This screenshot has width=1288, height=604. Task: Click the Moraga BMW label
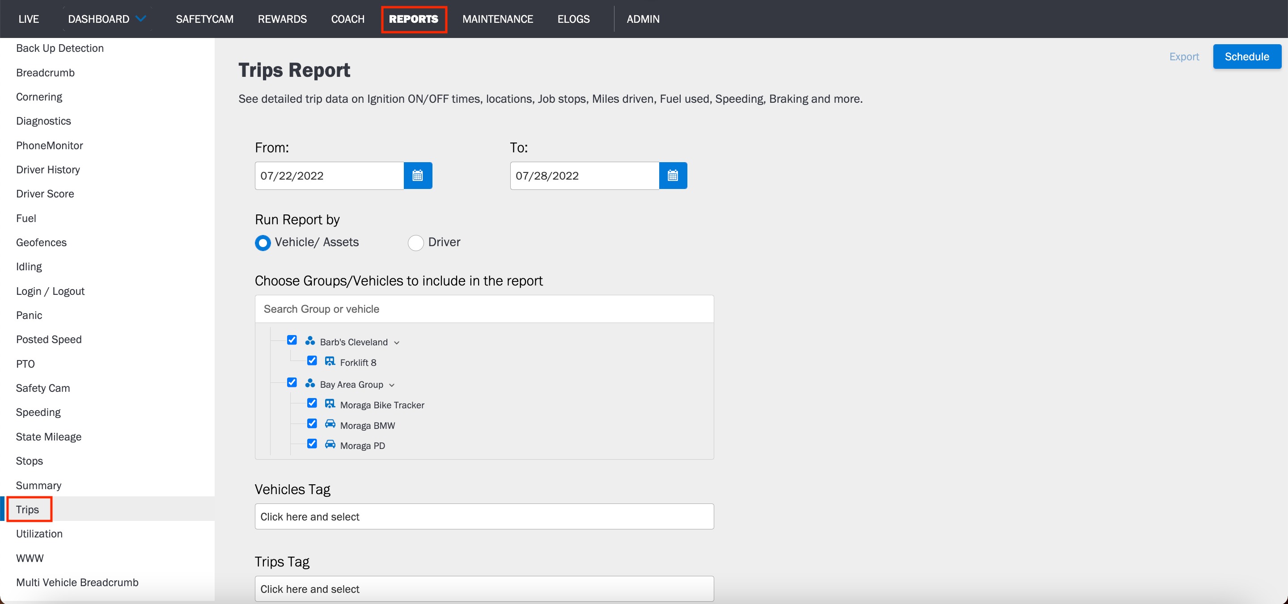pyautogui.click(x=368, y=426)
